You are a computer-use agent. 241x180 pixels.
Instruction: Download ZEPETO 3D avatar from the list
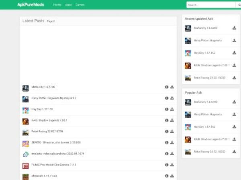[x=172, y=143]
